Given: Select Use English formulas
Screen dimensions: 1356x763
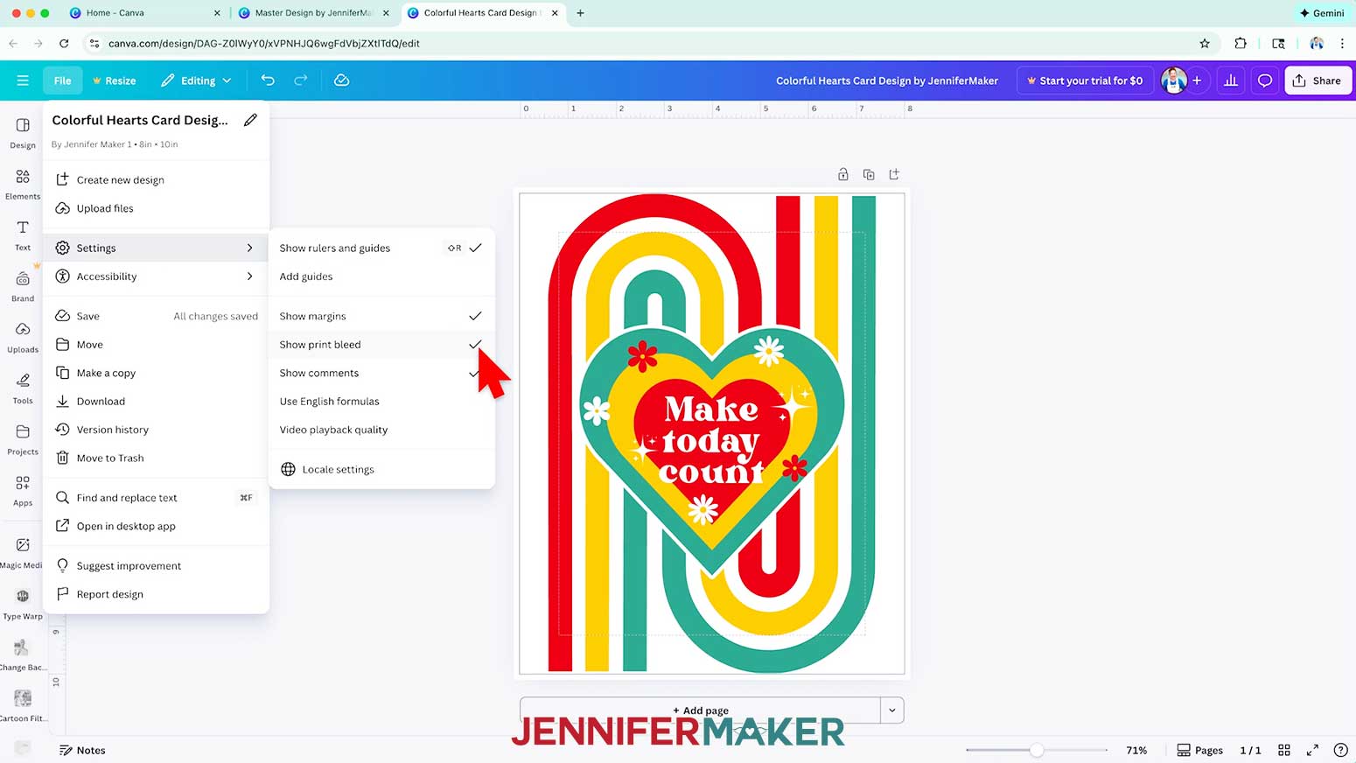Looking at the screenshot, I should 381,401.
